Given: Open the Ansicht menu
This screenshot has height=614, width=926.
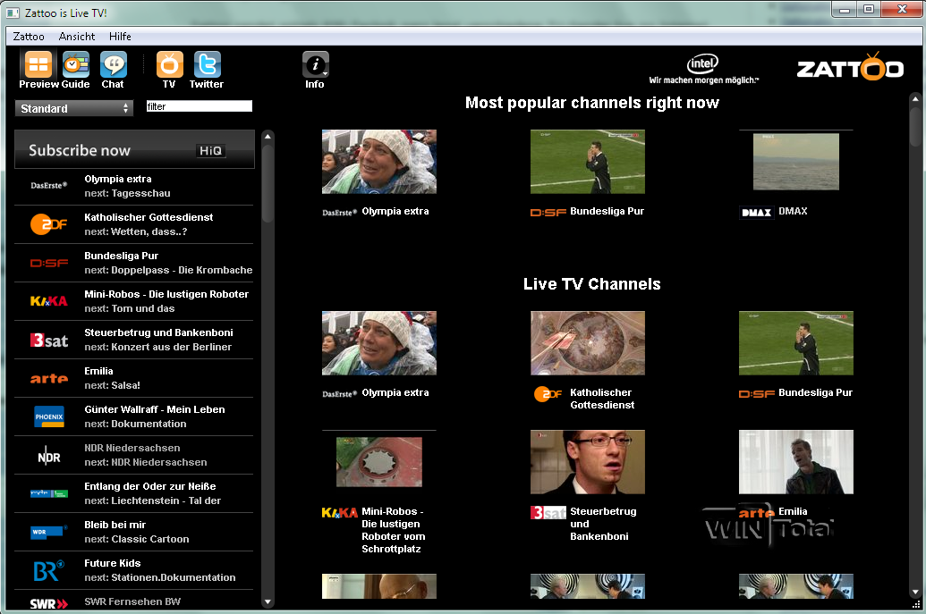Looking at the screenshot, I should [x=77, y=37].
